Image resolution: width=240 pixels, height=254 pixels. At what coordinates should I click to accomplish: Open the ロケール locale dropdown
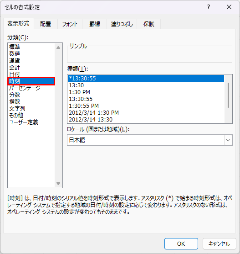150,140
